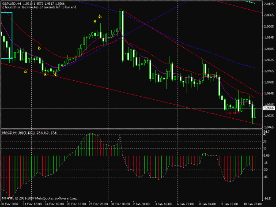Image resolution: width=276 pixels, height=207 pixels.
Task: Click the current price tag 1.9566
Action: click(x=269, y=108)
